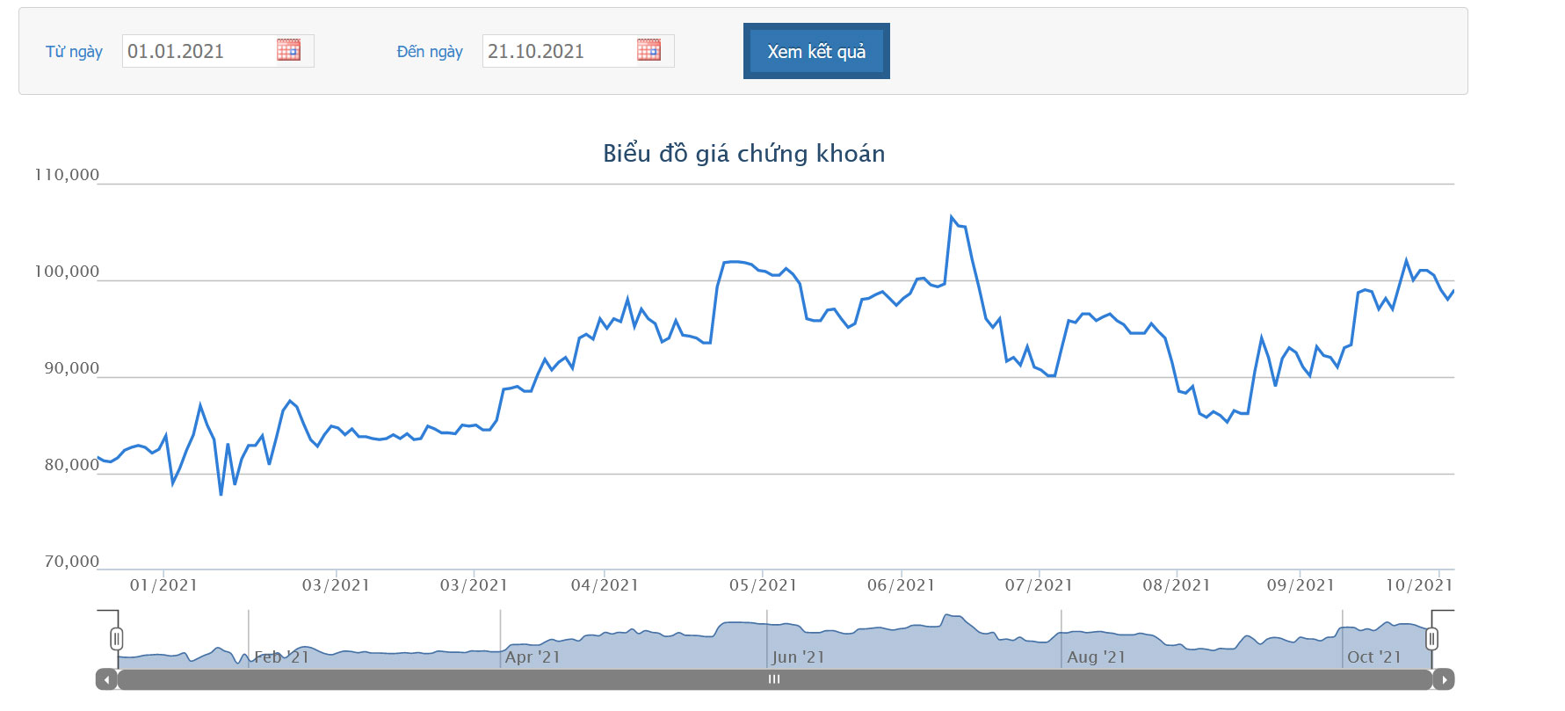The height and width of the screenshot is (711, 1565).
Task: Click the scrollbar thumb grip under the navigator
Action: (774, 679)
